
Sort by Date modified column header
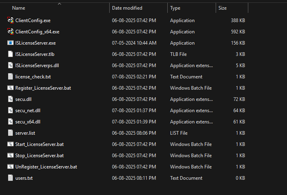point(127,8)
